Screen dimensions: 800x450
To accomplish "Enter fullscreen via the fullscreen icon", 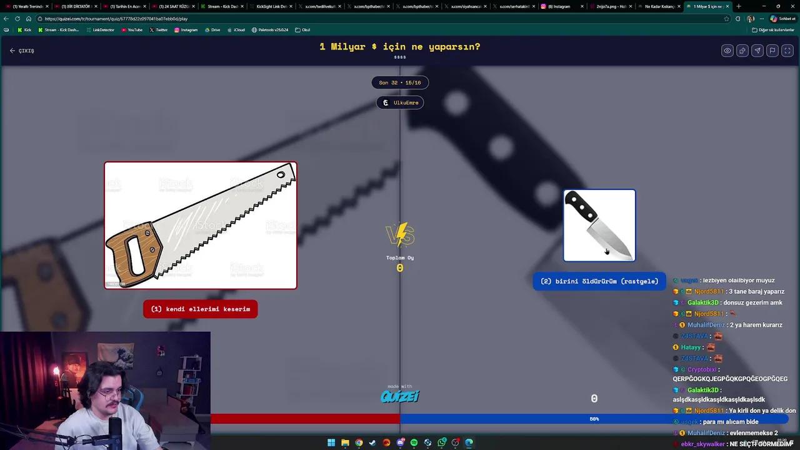I will [787, 51].
